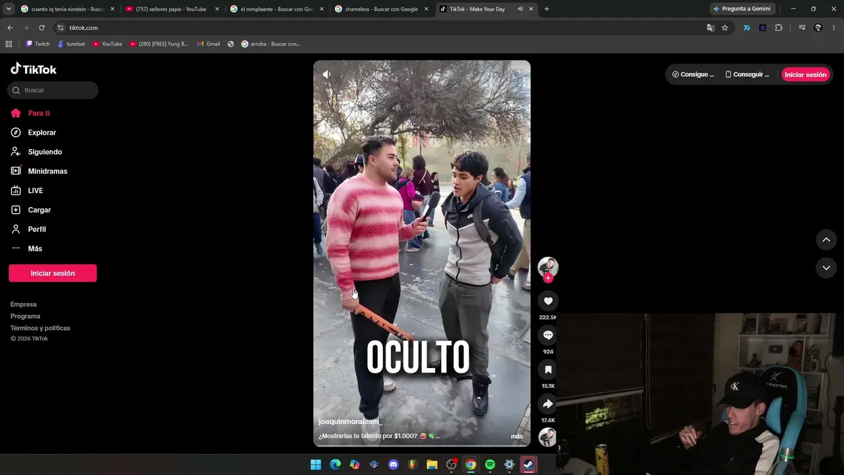The image size is (844, 475).
Task: Open Discord from the taskbar
Action: tap(394, 464)
